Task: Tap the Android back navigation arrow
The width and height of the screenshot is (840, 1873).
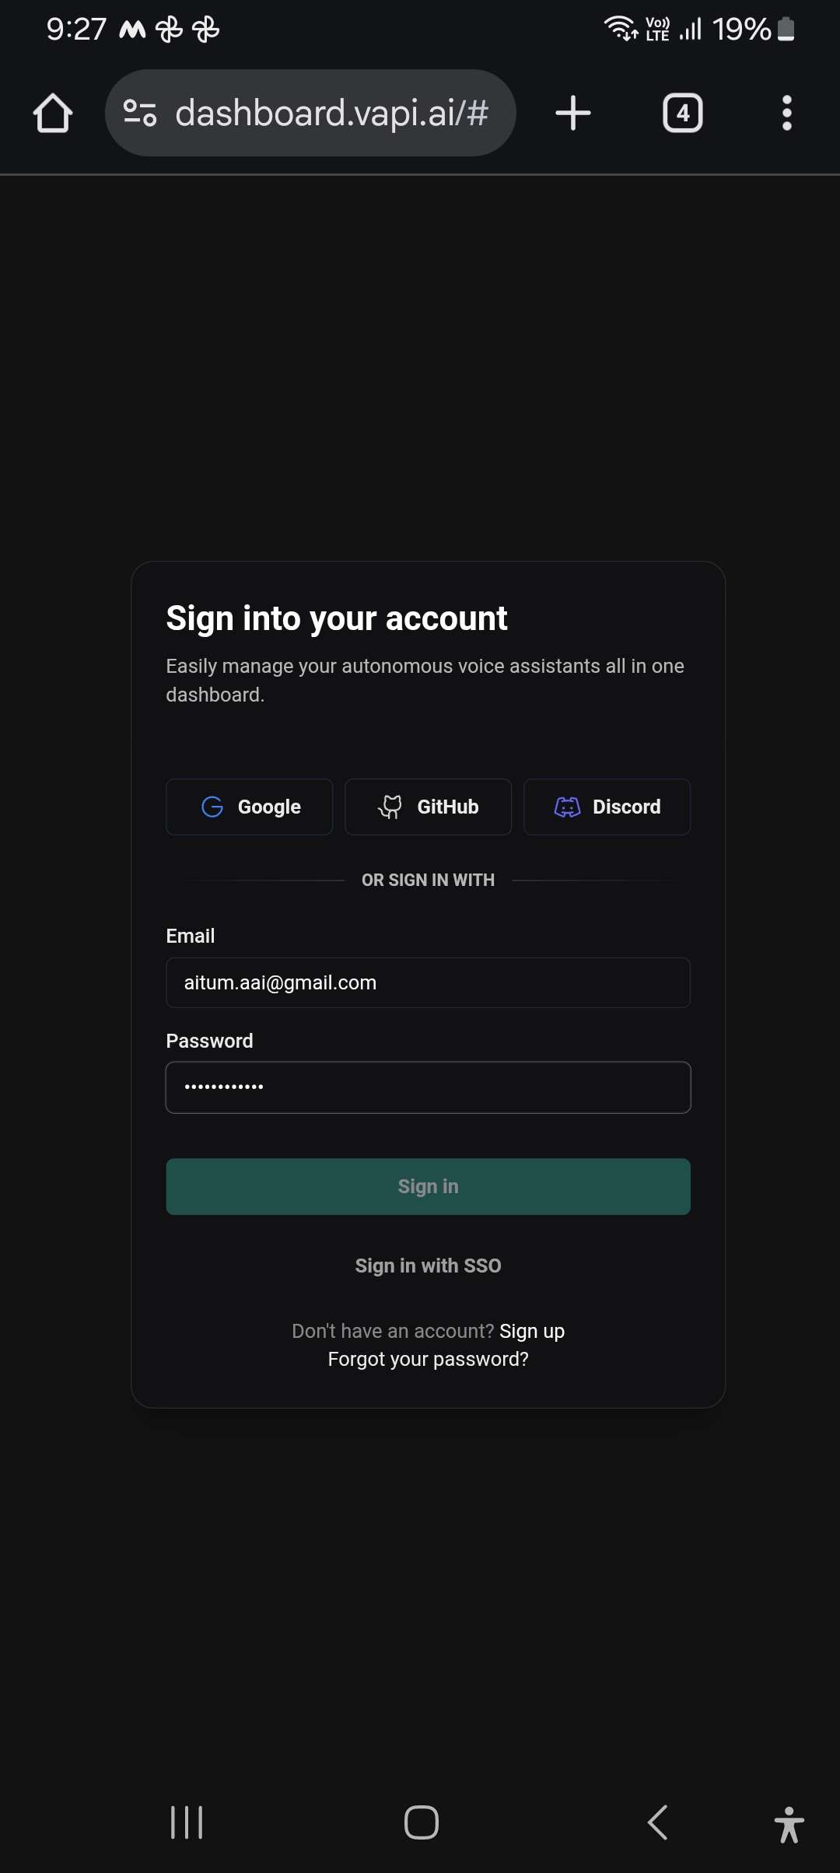Action: coord(658,1822)
